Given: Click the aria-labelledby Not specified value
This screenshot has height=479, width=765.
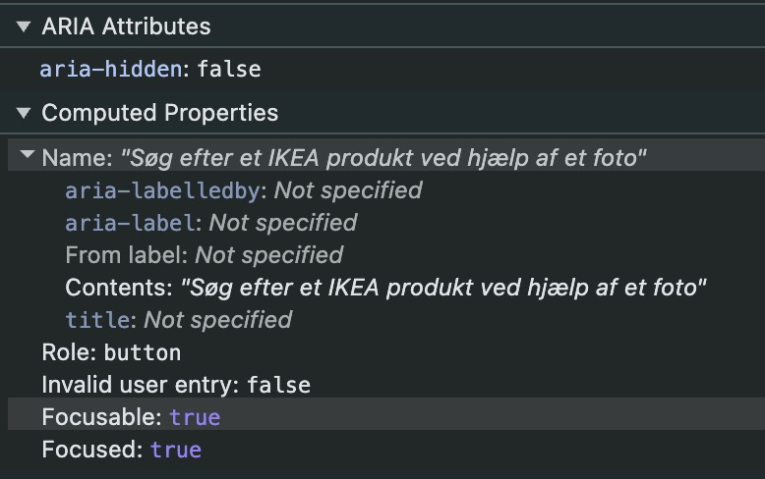Looking at the screenshot, I should pyautogui.click(x=348, y=190).
